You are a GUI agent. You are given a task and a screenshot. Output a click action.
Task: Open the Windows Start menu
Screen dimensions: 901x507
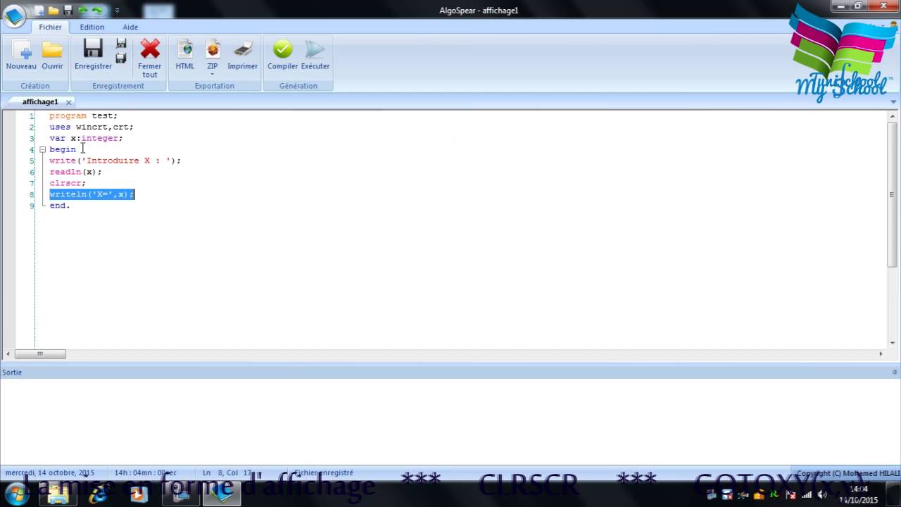pyautogui.click(x=15, y=493)
